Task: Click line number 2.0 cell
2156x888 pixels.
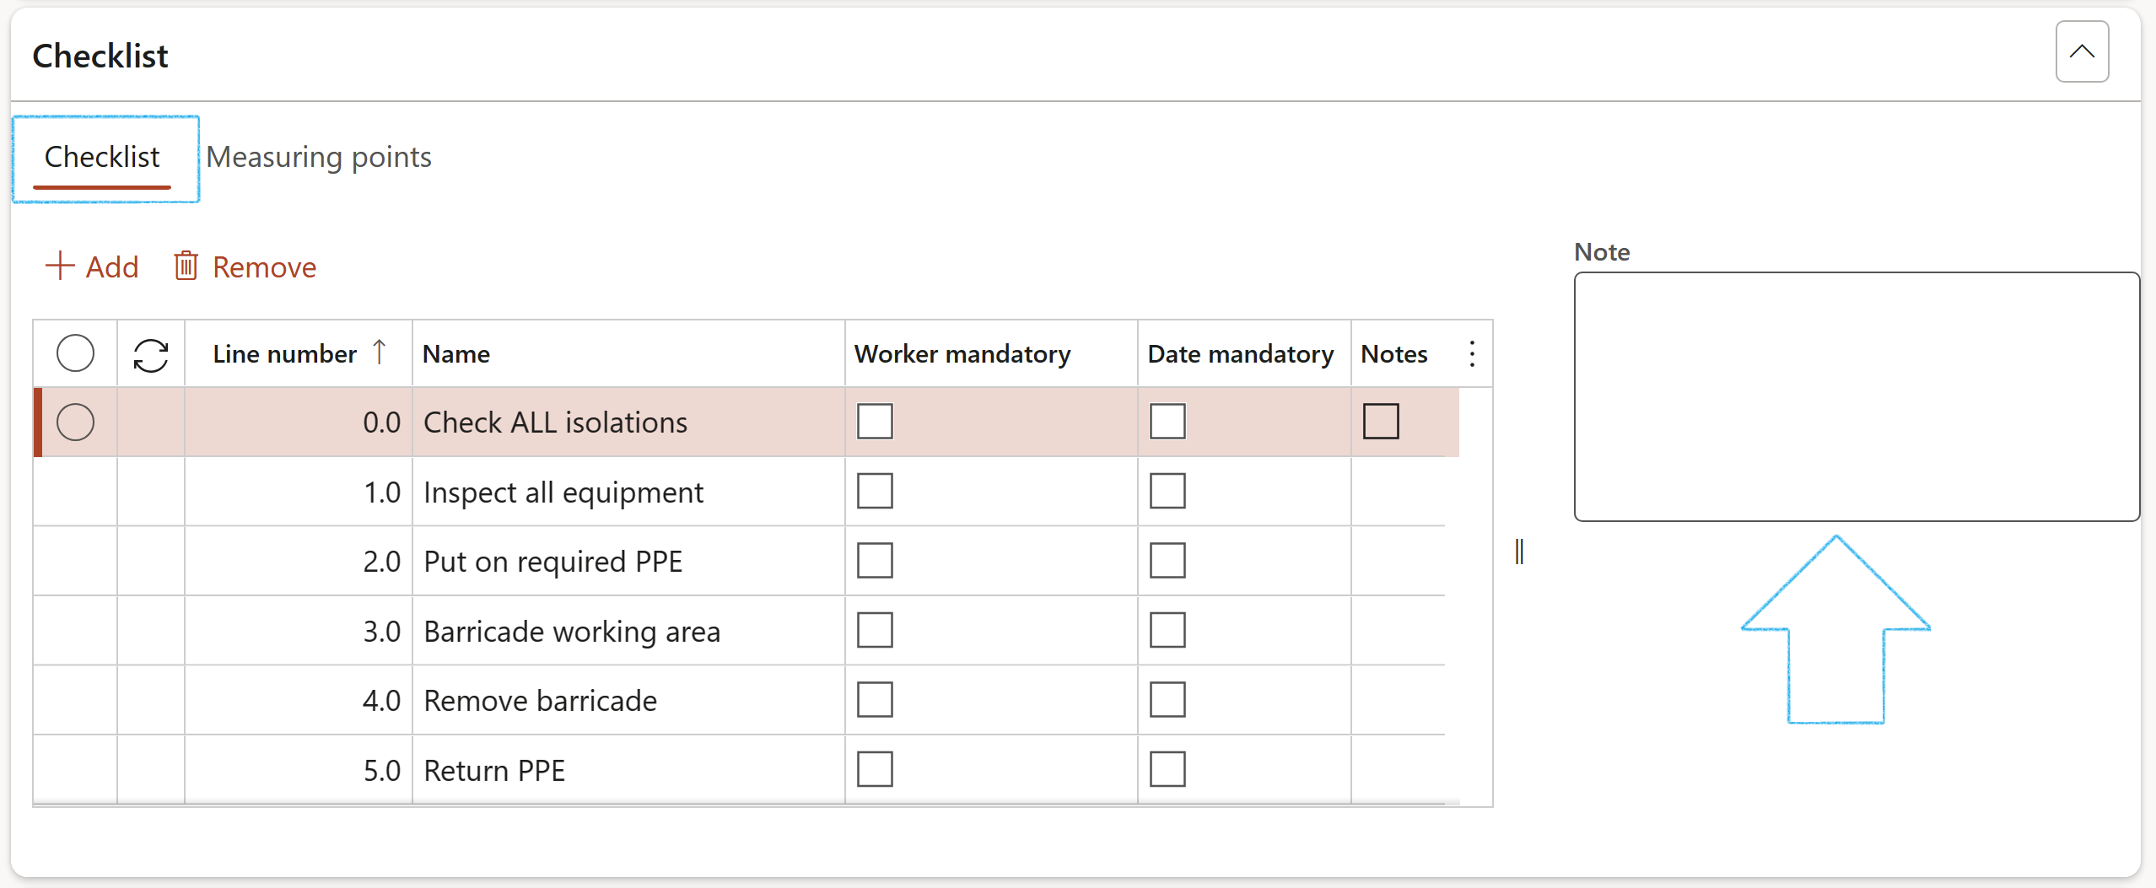Action: (x=299, y=561)
